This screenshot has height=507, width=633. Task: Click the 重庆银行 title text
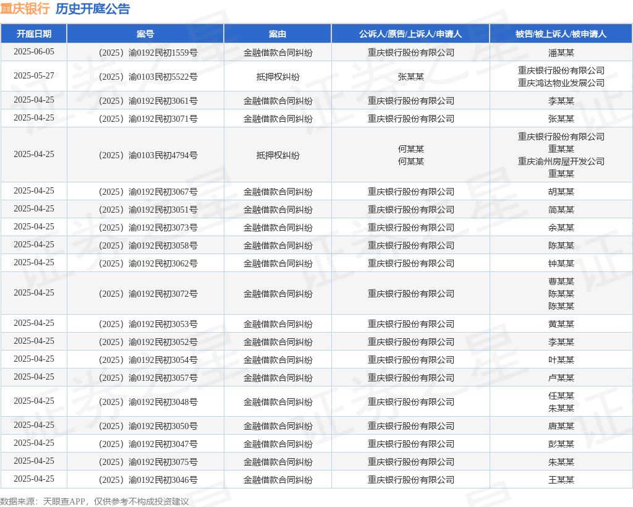[25, 9]
